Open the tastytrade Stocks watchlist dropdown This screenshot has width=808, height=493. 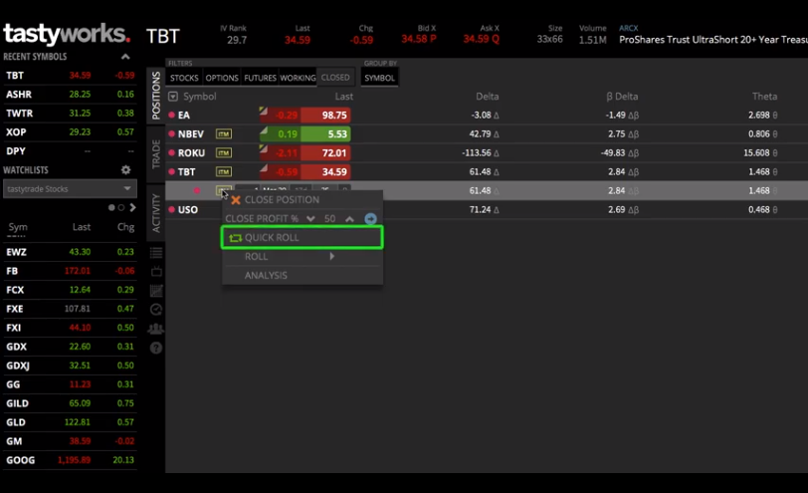click(x=70, y=189)
